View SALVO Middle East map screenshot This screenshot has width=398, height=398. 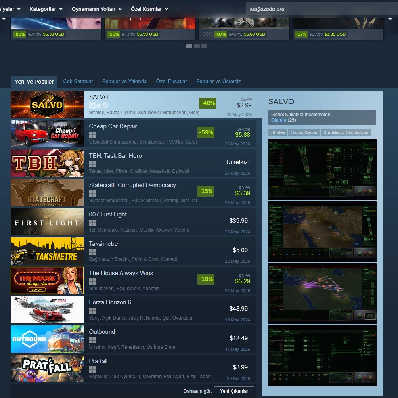[x=323, y=231]
